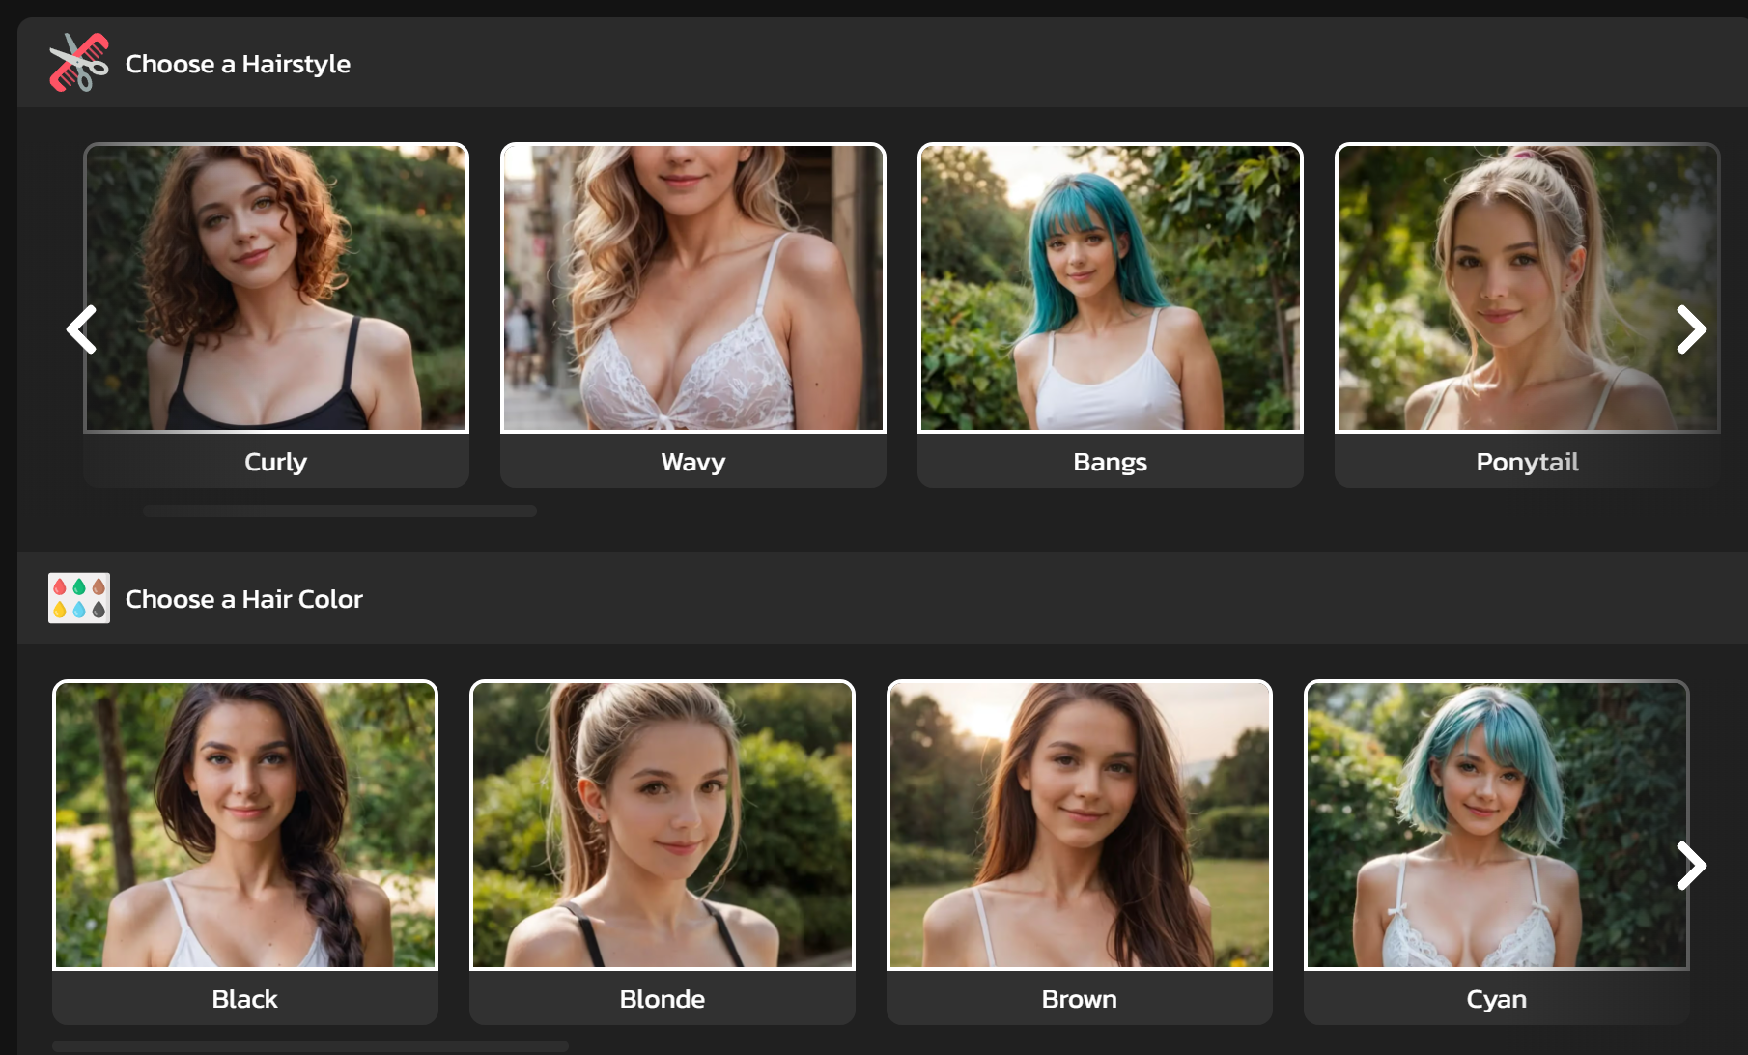1748x1055 pixels.
Task: Click the hair color carousel scrollbar
Action: 310,1046
